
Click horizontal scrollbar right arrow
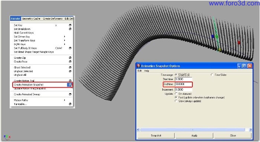point(250,130)
